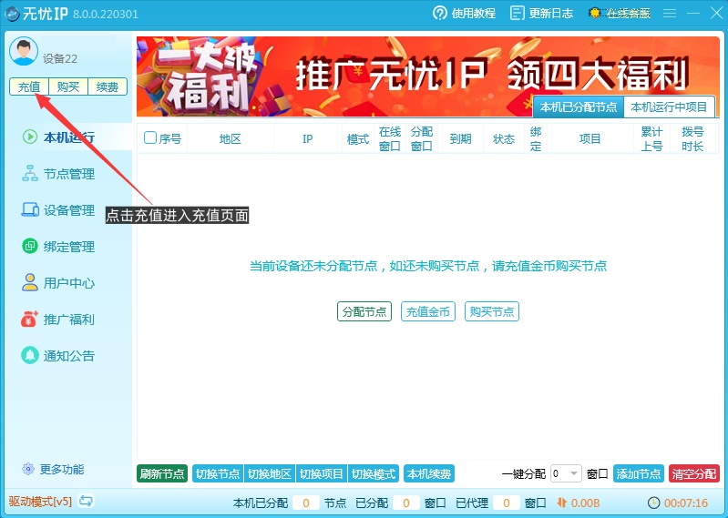728x518 pixels.
Task: Open 节点管理 menu item
Action: (68, 174)
